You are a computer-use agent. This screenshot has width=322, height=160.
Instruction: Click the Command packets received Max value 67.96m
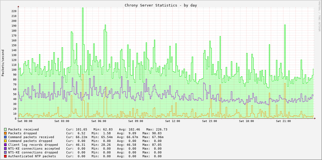[x=158, y=137]
